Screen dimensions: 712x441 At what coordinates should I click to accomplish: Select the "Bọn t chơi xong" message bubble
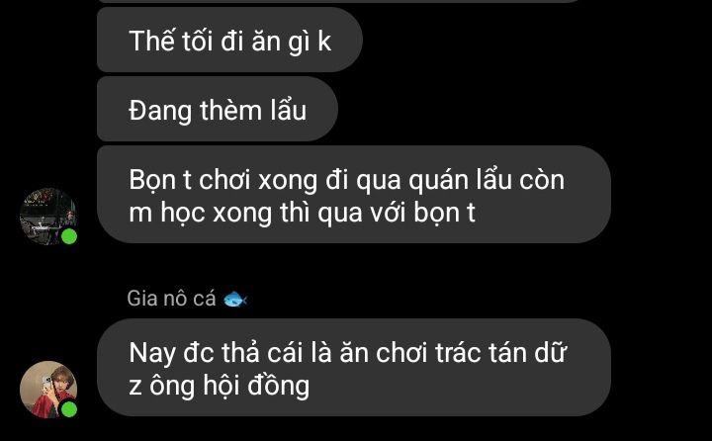pyautogui.click(x=354, y=195)
